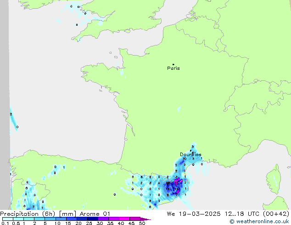
Task: Click the legend value label 45
Action: pyautogui.click(x=131, y=223)
